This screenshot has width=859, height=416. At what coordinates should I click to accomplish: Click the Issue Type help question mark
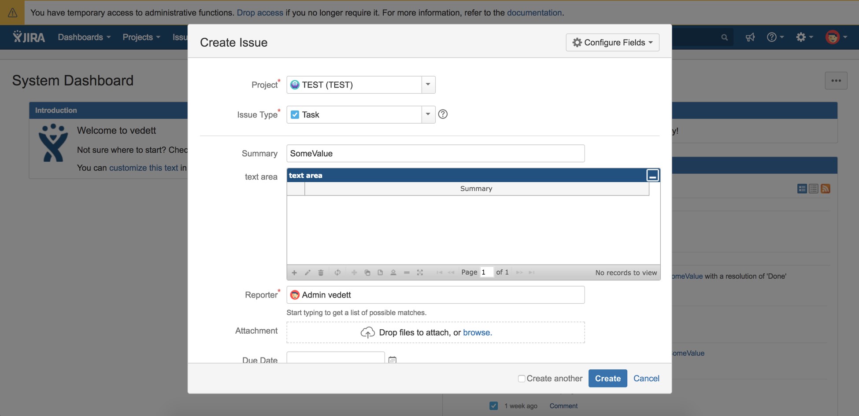click(443, 114)
